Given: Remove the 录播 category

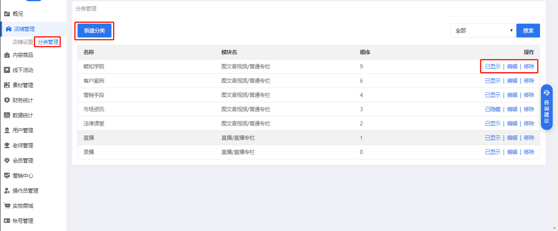Looking at the screenshot, I should [x=529, y=152].
